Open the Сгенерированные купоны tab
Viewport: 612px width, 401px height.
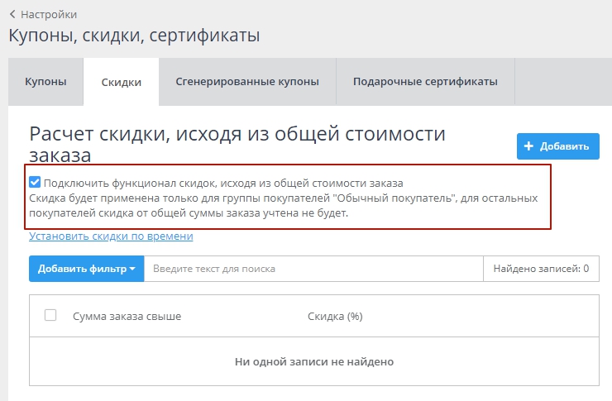pyautogui.click(x=247, y=82)
